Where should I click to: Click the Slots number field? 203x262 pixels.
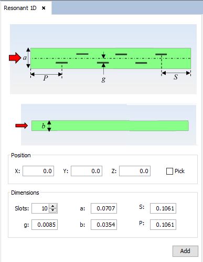[40, 208]
